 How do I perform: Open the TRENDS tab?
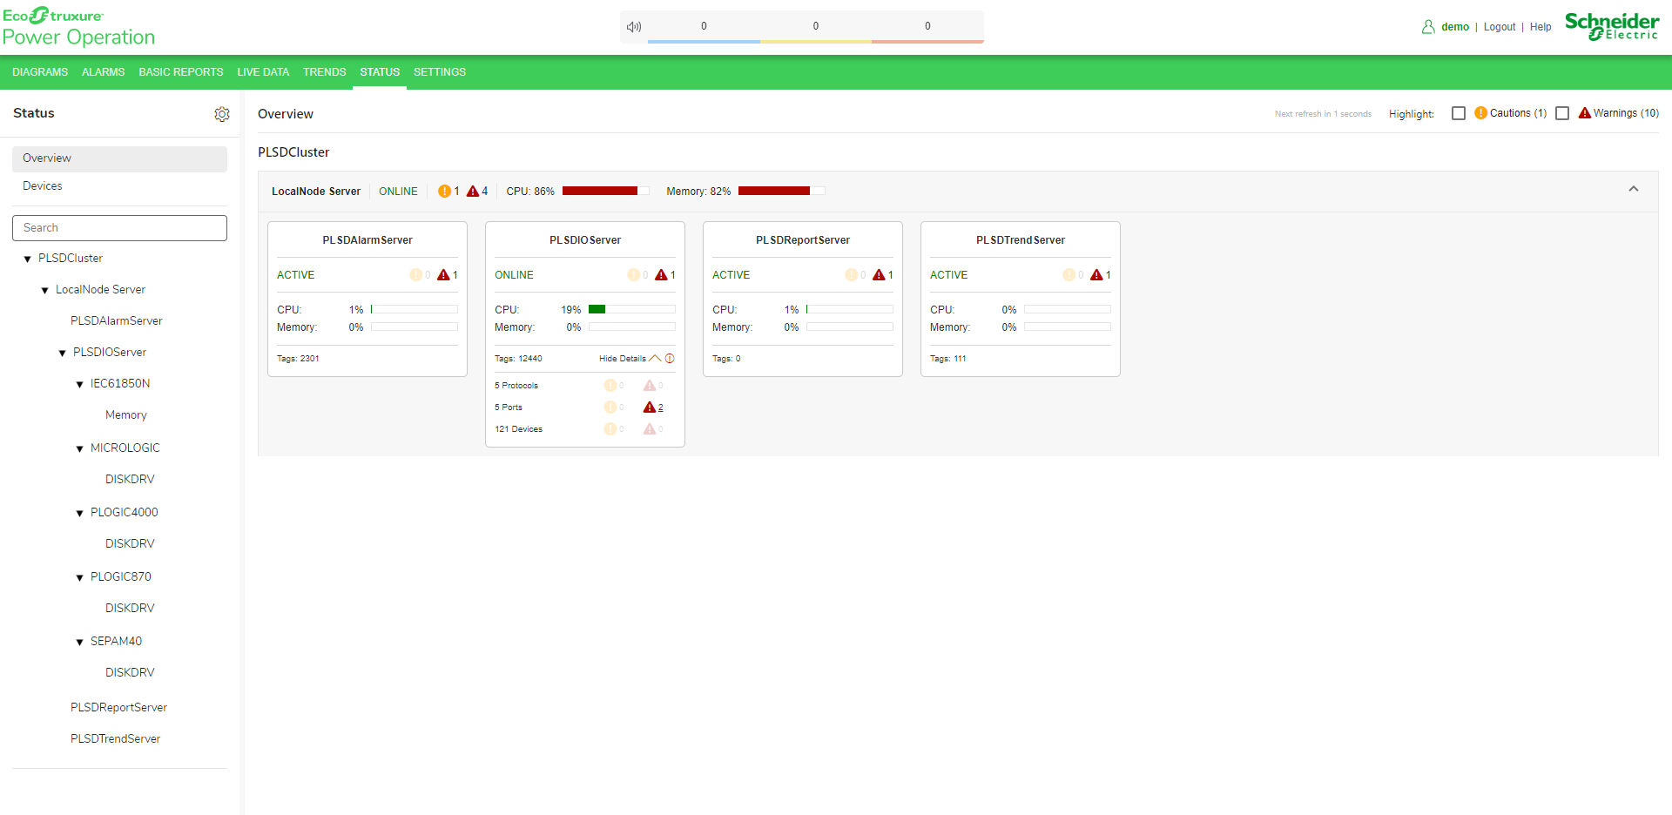click(x=324, y=72)
